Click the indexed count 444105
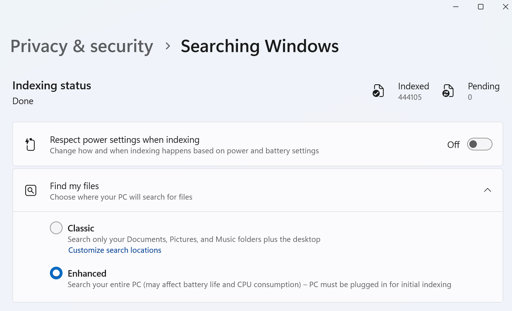This screenshot has width=512, height=311. tap(410, 97)
